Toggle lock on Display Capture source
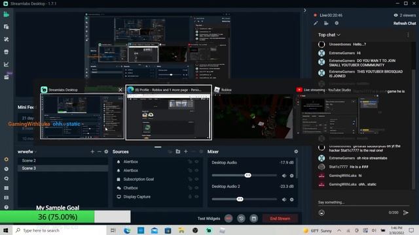The height and width of the screenshot is (235, 419). coord(190,196)
